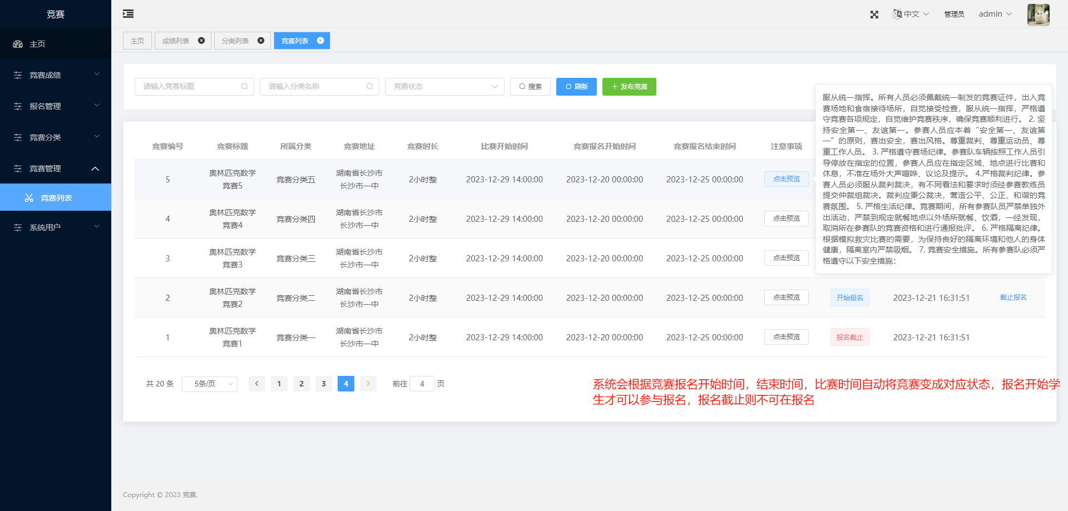The image size is (1068, 511).
Task: Click the green 发布竞赛 button
Action: pos(629,87)
